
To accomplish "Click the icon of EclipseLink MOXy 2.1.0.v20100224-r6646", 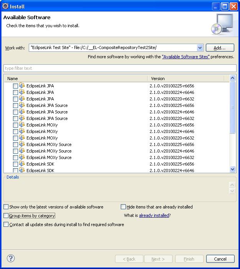I will click(x=22, y=131).
